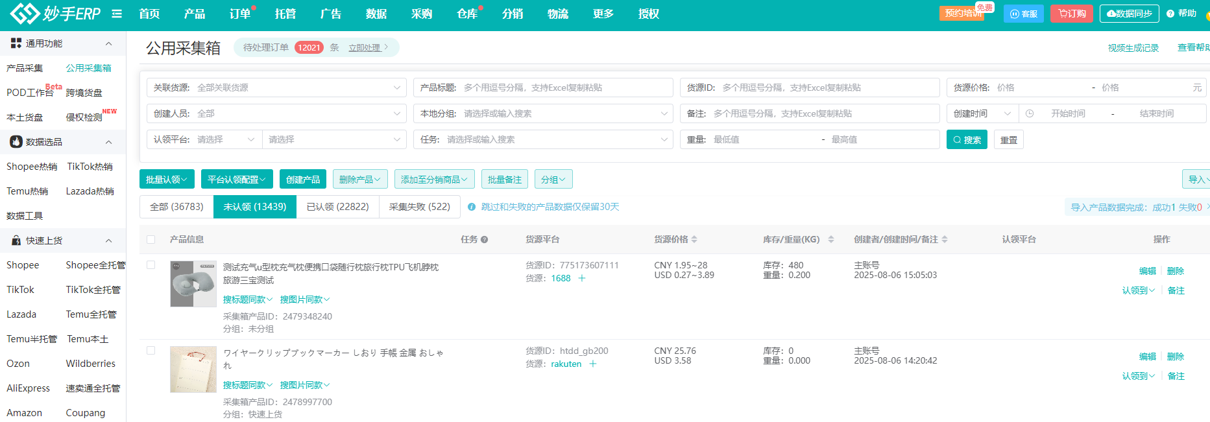Image resolution: width=1210 pixels, height=422 pixels.
Task: Expand the 批量认领 dropdown button
Action: point(167,180)
